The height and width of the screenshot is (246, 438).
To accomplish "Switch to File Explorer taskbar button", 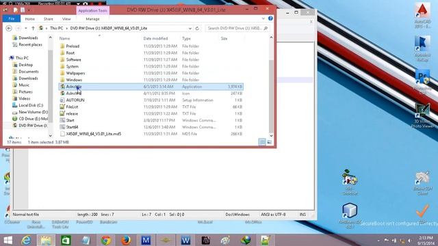I will 46,240.
